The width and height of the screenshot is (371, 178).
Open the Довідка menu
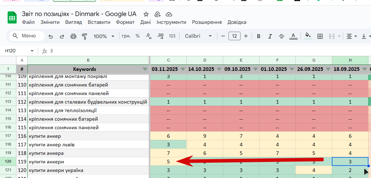coord(237,22)
